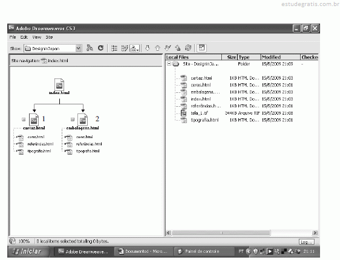Sort by the Size column header

coord(230,57)
